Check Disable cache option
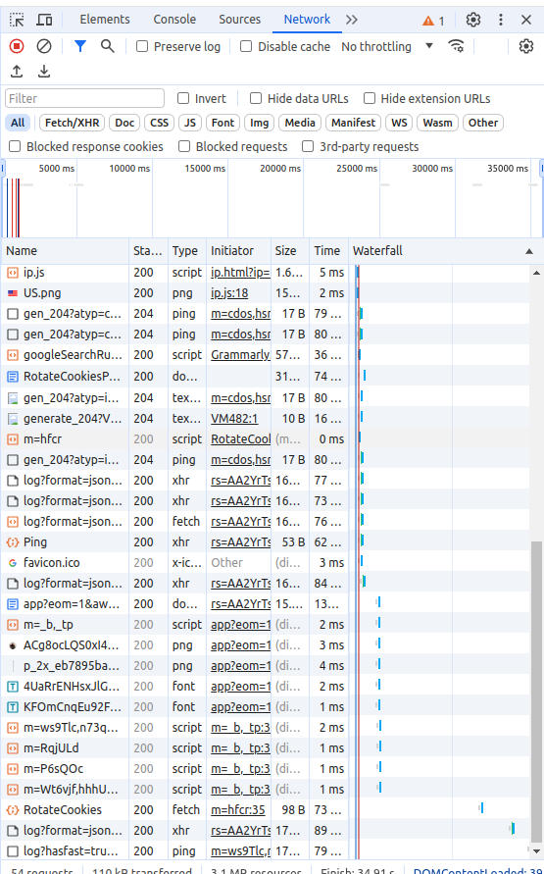The width and height of the screenshot is (544, 874). (246, 47)
